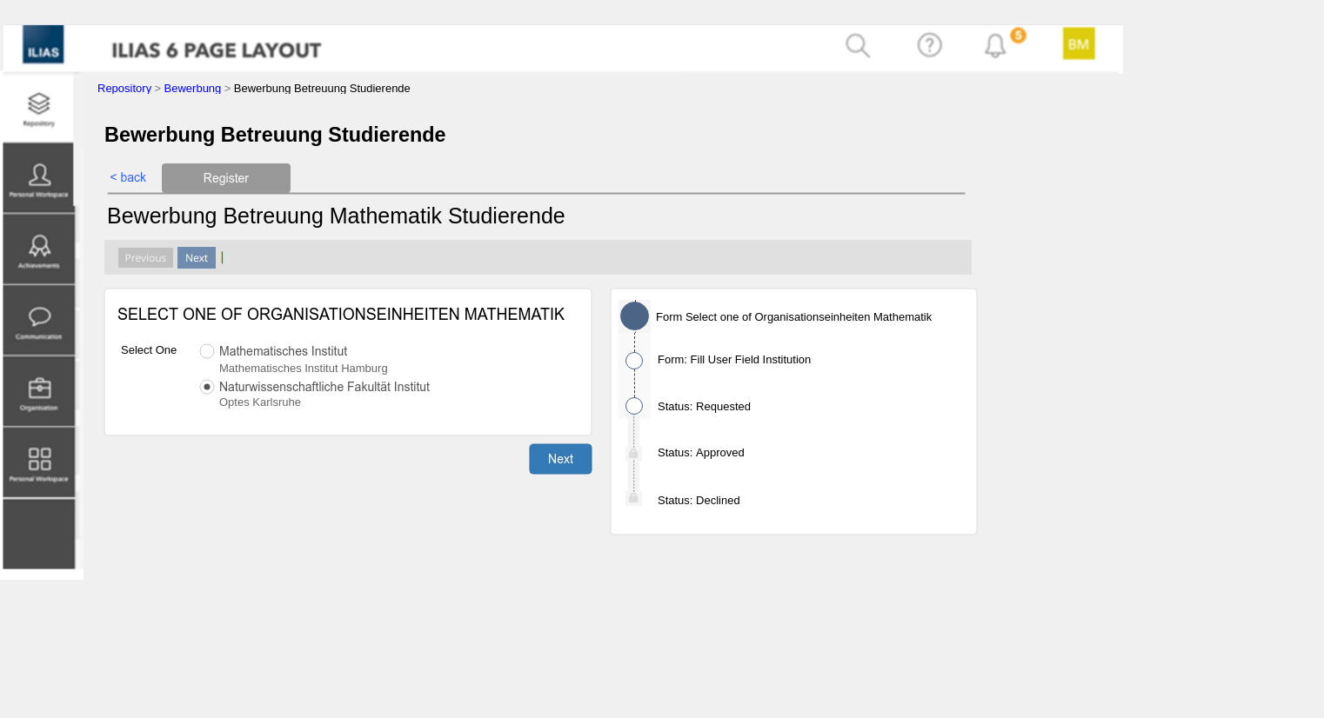Open Achievements in the sidebar

click(38, 249)
